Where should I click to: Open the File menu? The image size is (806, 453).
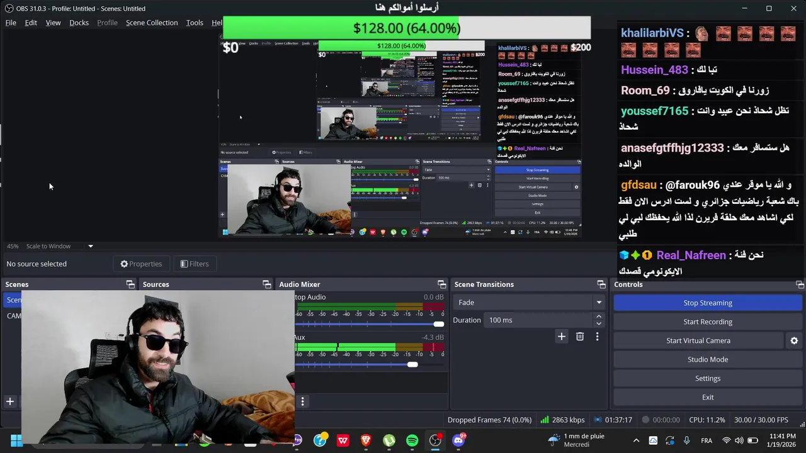[11, 23]
